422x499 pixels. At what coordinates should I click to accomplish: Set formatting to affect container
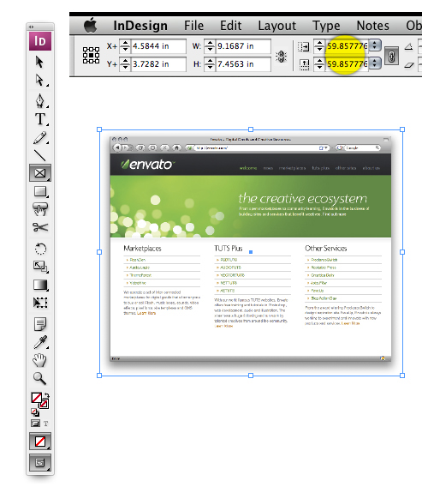(x=35, y=424)
